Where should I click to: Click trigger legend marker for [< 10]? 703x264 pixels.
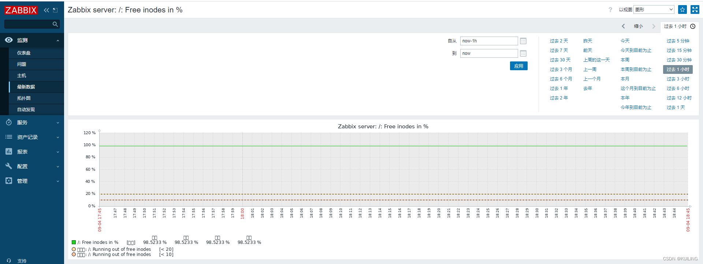74,254
